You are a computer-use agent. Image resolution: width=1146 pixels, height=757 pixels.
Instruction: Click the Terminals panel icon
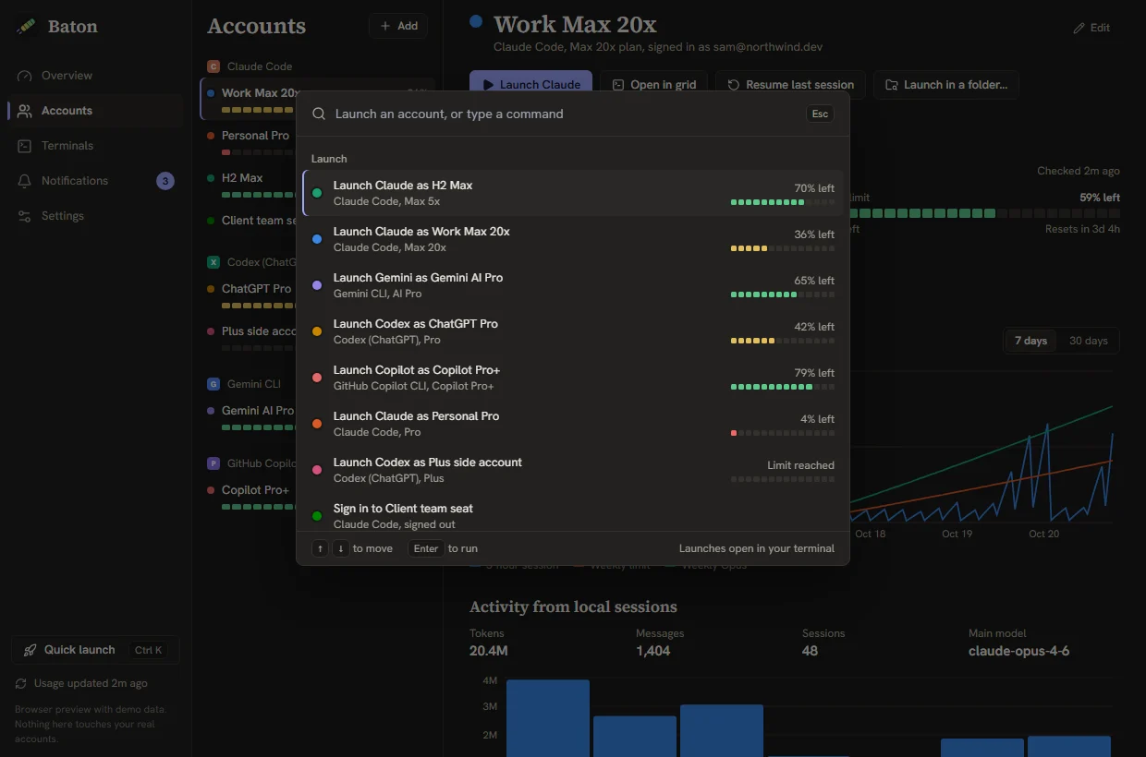coord(25,146)
